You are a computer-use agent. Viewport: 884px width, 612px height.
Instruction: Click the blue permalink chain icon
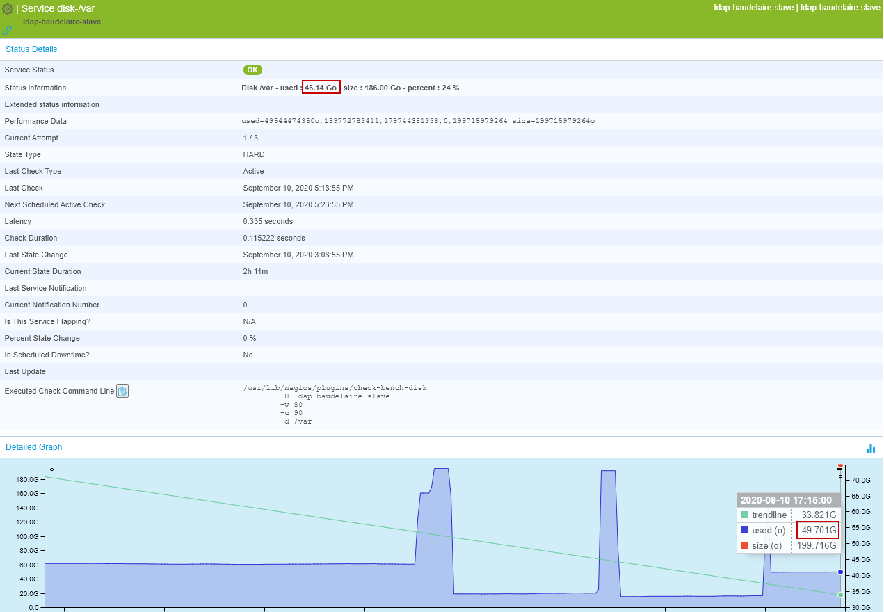tap(6, 31)
